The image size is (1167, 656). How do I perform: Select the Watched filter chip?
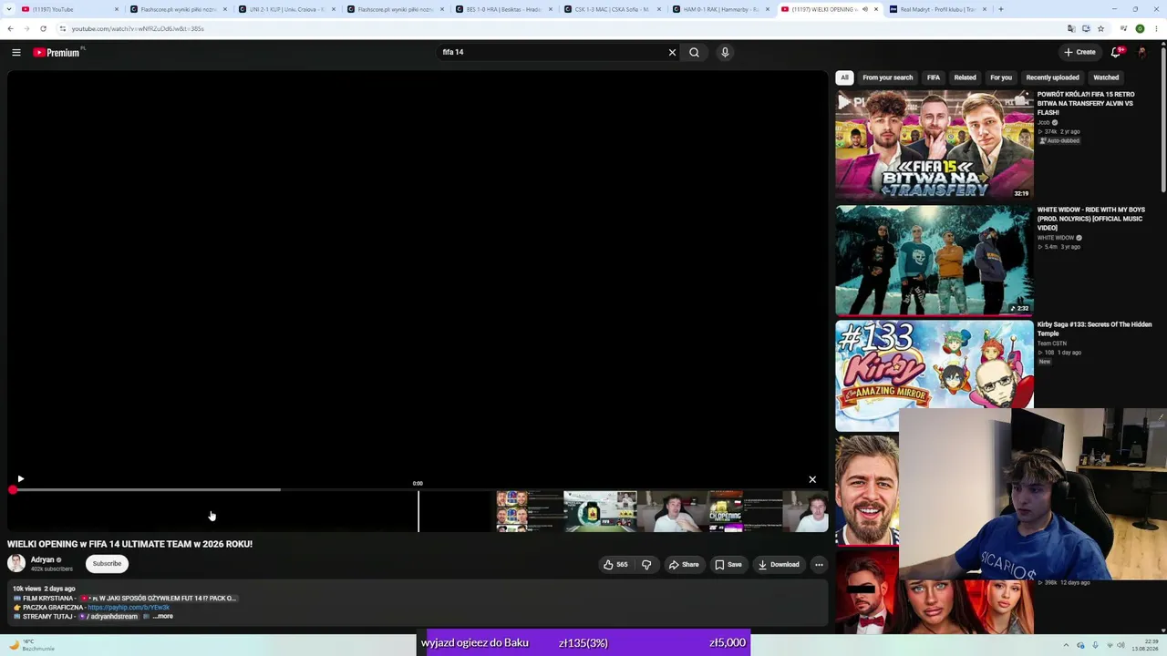1106,77
